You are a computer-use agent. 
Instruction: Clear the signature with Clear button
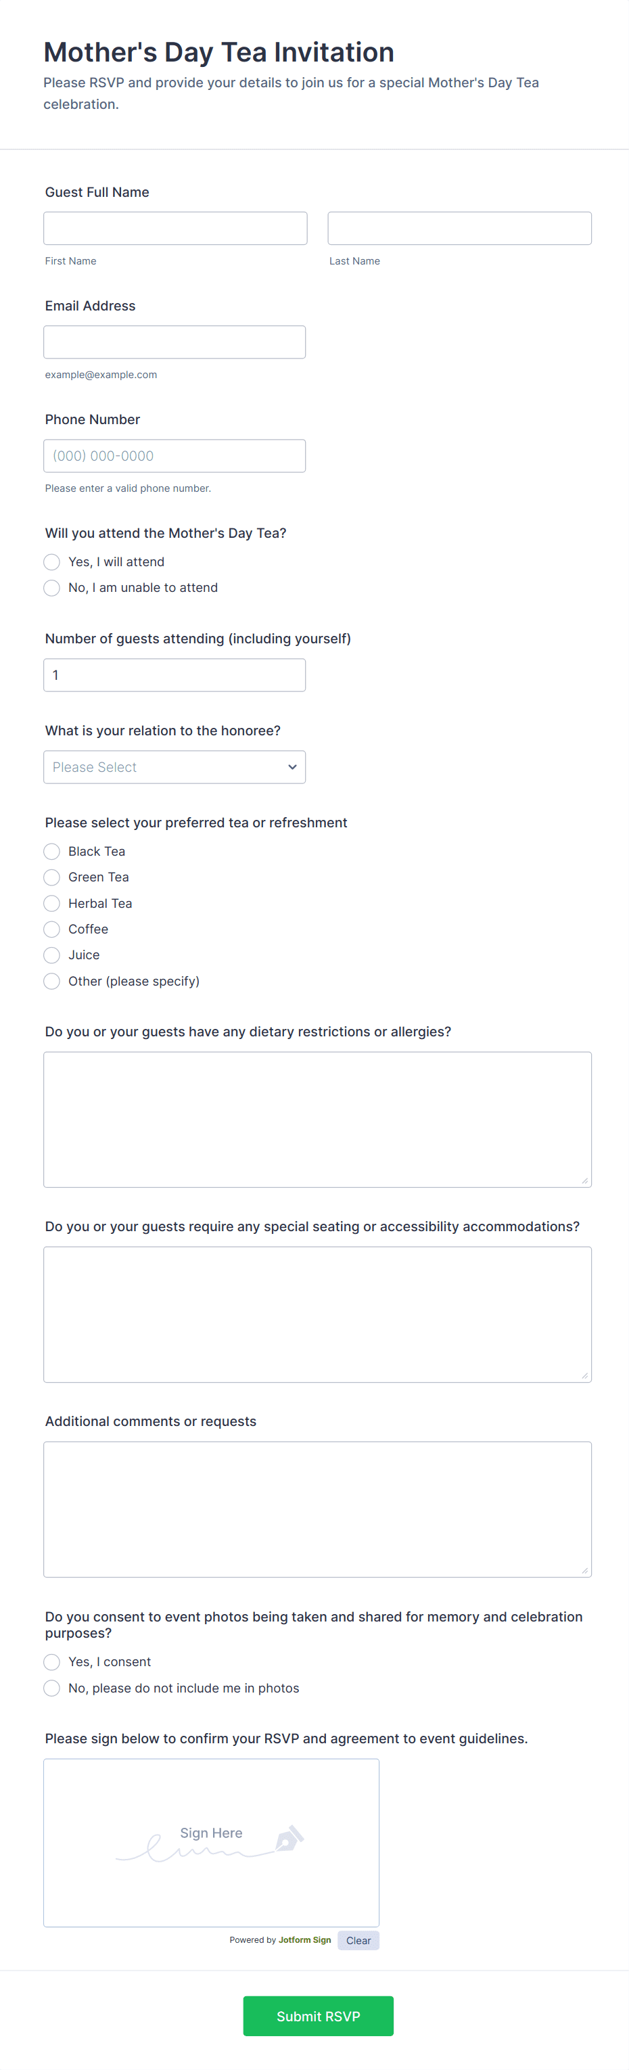(x=358, y=1940)
